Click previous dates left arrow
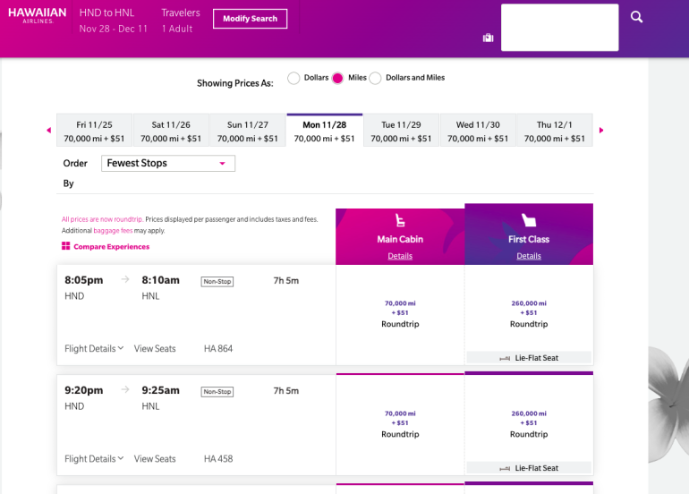689x494 pixels. tap(49, 131)
